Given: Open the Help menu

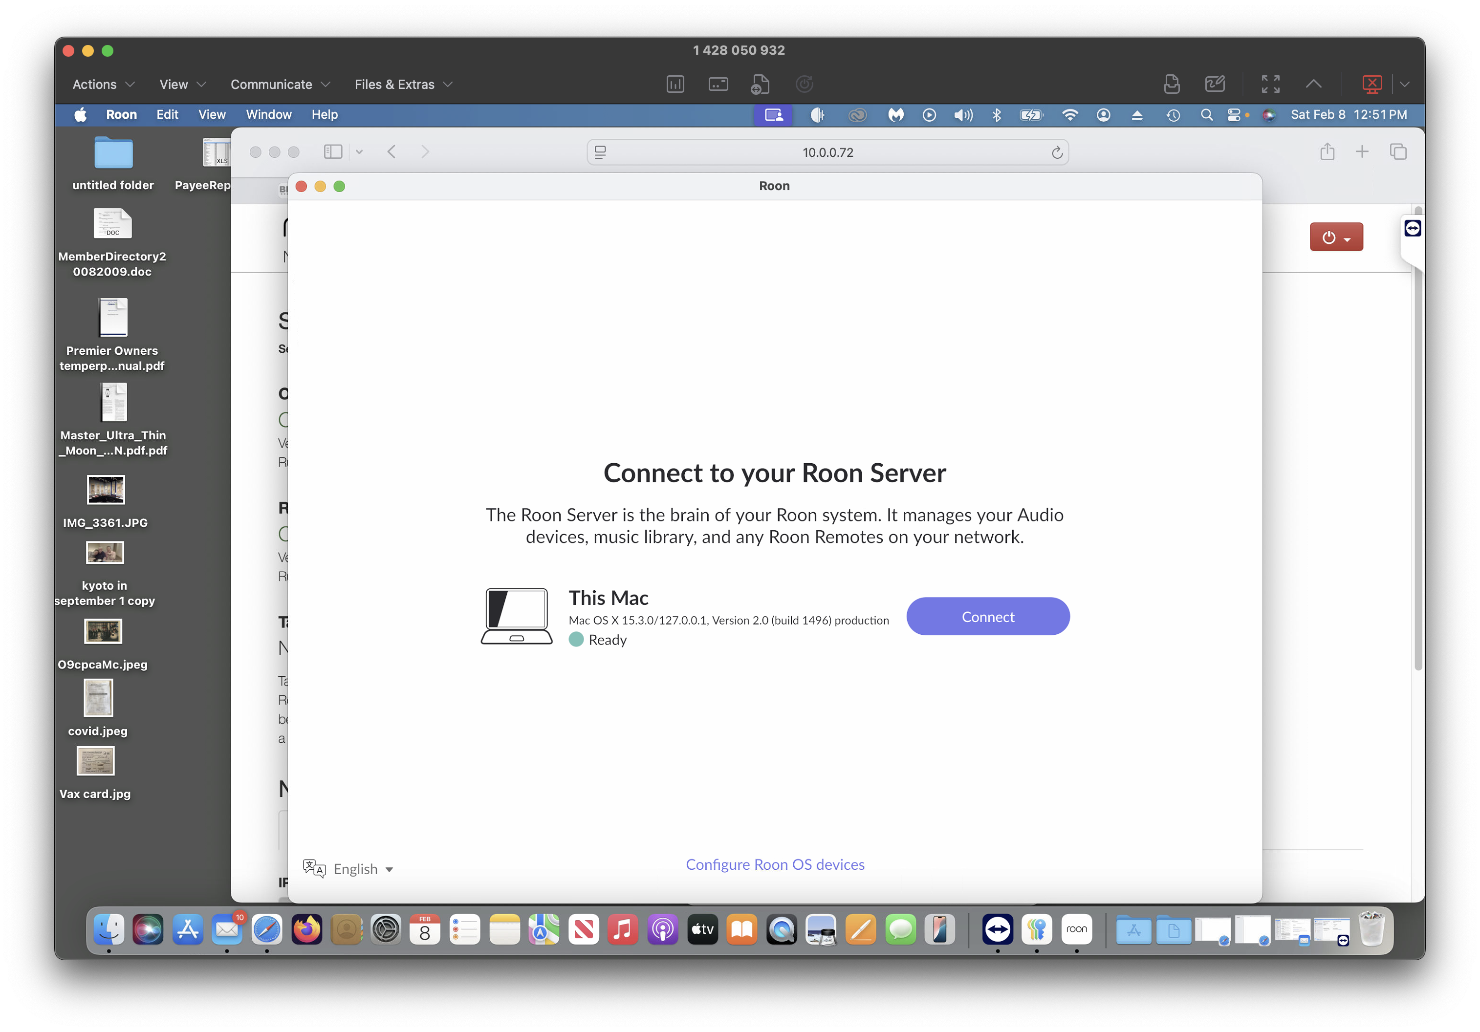Looking at the screenshot, I should click(x=324, y=115).
